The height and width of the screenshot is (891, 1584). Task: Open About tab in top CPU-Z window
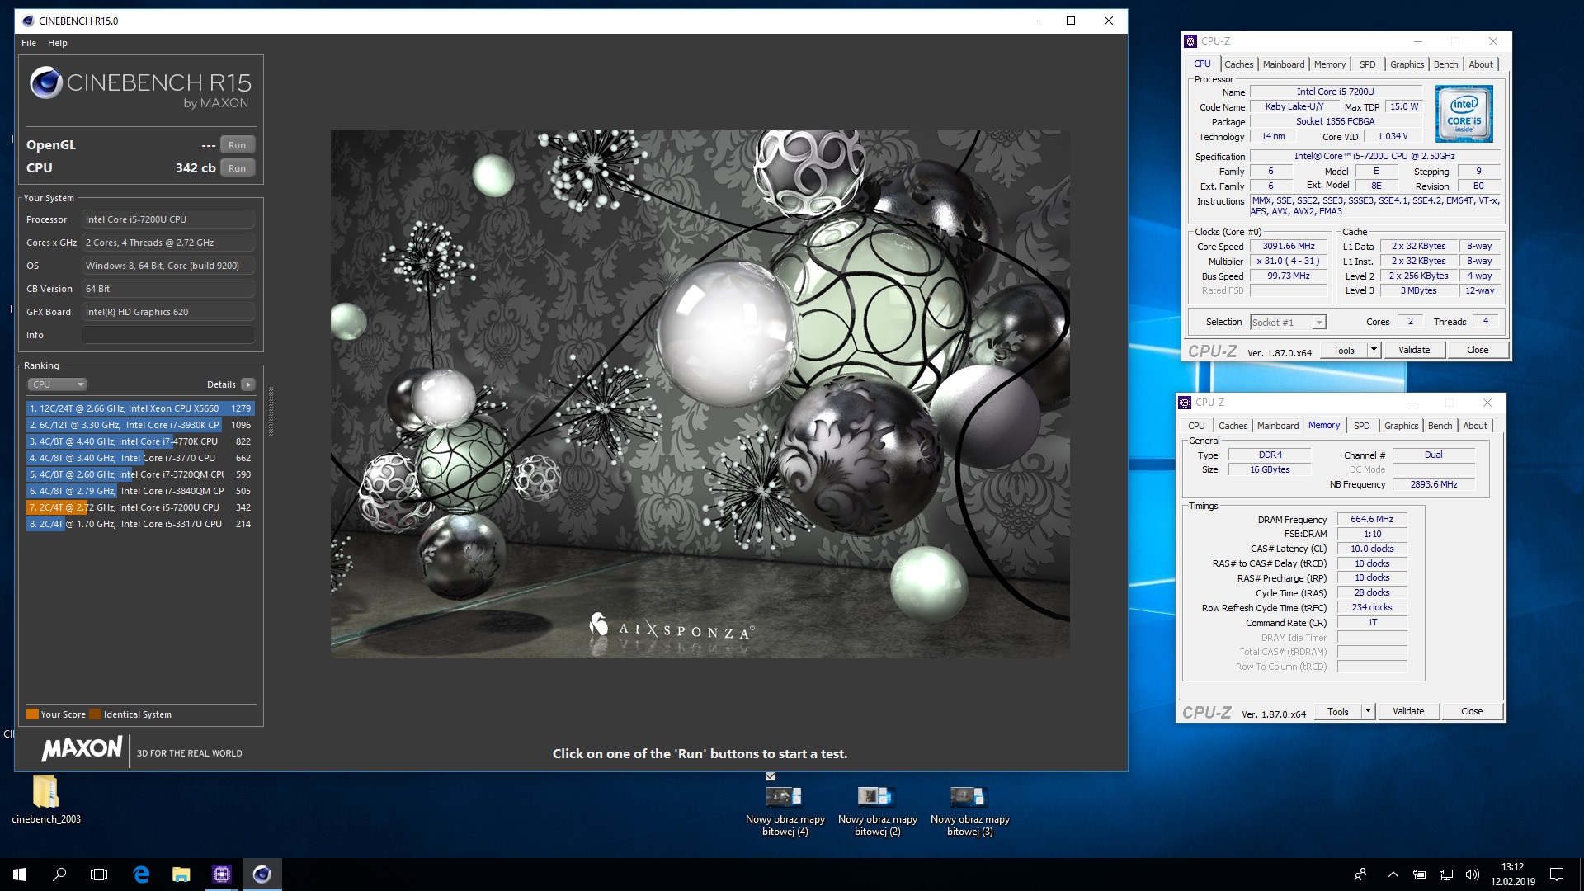point(1481,64)
